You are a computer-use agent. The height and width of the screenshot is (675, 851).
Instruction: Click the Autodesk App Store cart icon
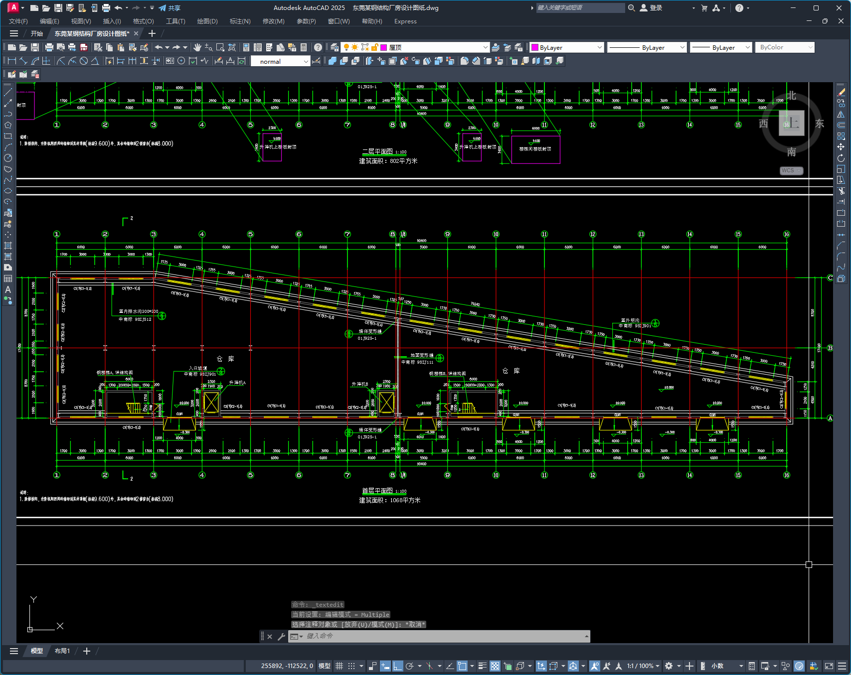click(x=704, y=8)
